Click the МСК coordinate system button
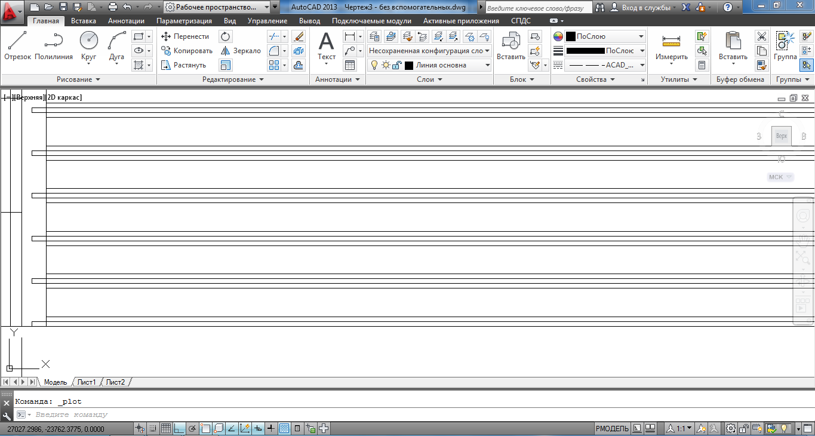 pos(780,177)
